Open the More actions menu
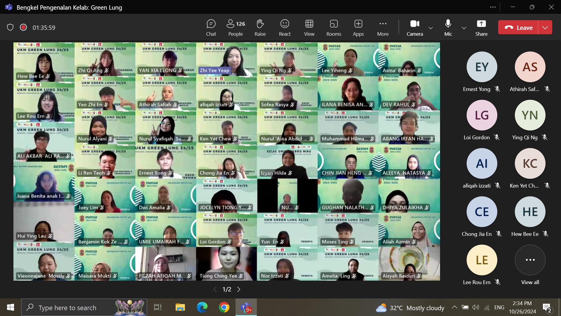 coord(383,28)
